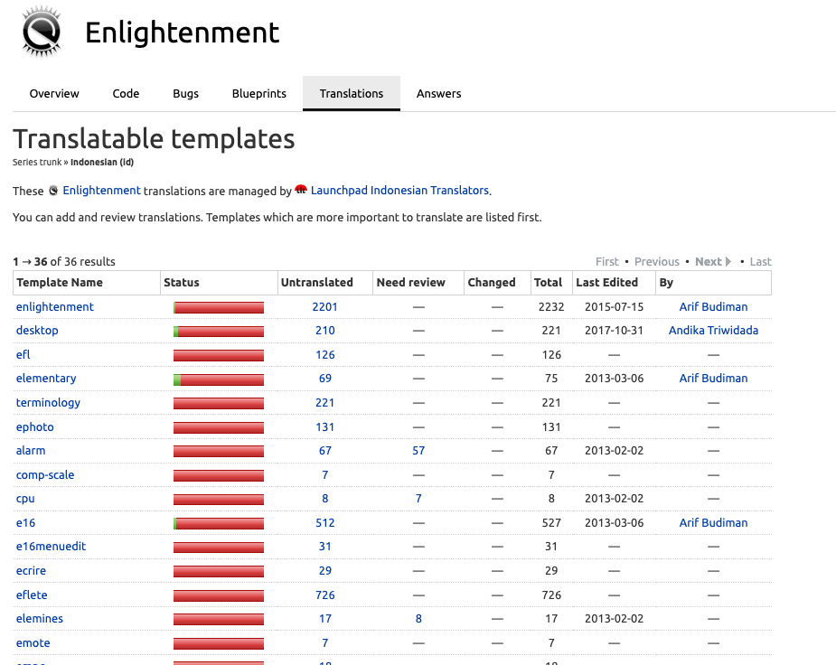Click the small Enlightenment icon in description
The image size is (836, 665).
53,191
